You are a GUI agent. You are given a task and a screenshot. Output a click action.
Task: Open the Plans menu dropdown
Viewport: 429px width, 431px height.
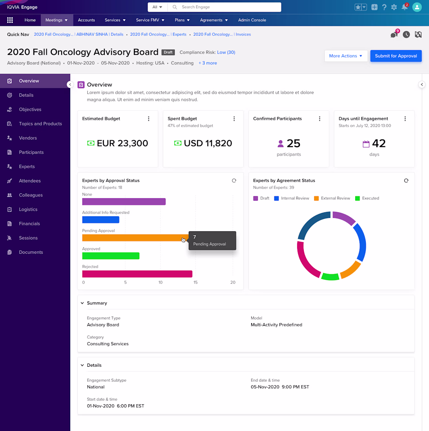182,20
